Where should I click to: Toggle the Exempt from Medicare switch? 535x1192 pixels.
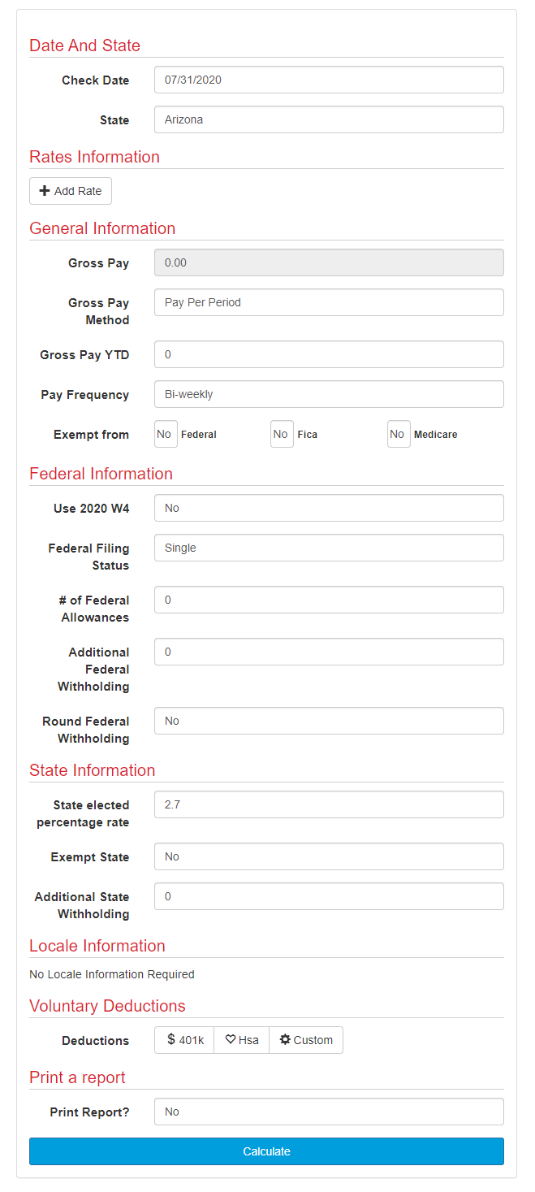[x=399, y=435]
